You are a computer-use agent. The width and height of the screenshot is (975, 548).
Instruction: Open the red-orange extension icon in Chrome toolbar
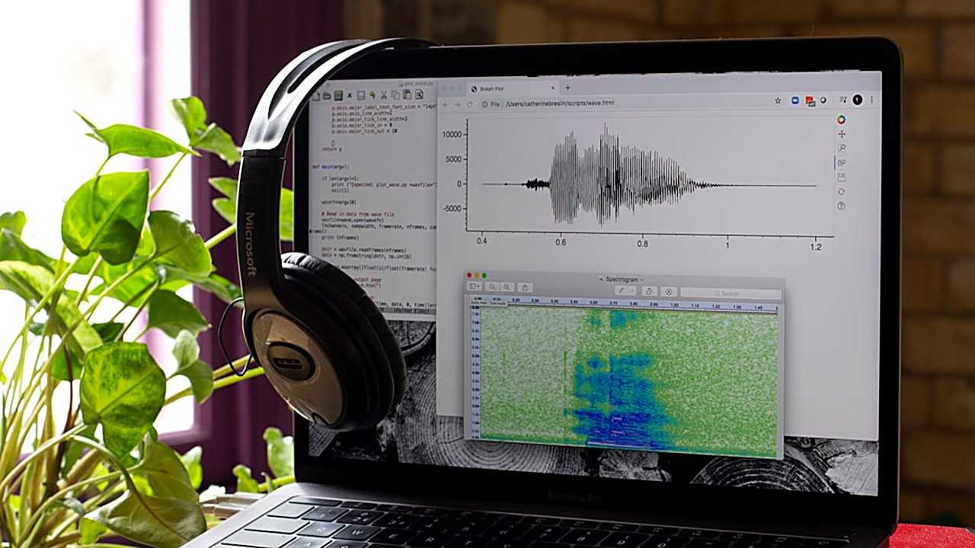pos(810,101)
